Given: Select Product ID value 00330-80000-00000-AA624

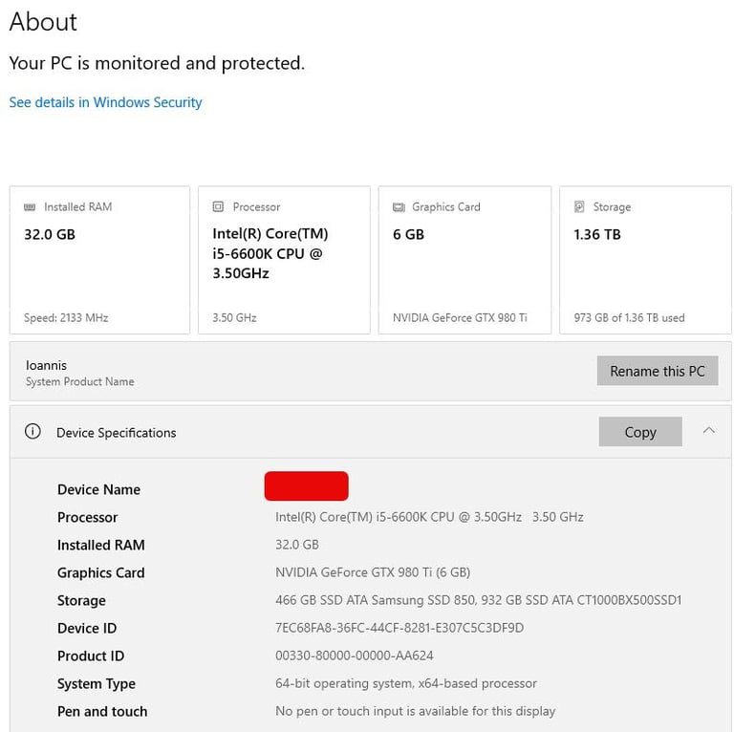Looking at the screenshot, I should [x=354, y=656].
